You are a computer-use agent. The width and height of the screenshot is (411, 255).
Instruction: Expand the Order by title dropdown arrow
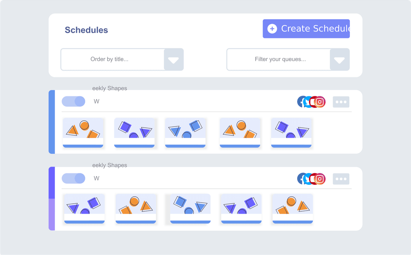[x=174, y=60]
